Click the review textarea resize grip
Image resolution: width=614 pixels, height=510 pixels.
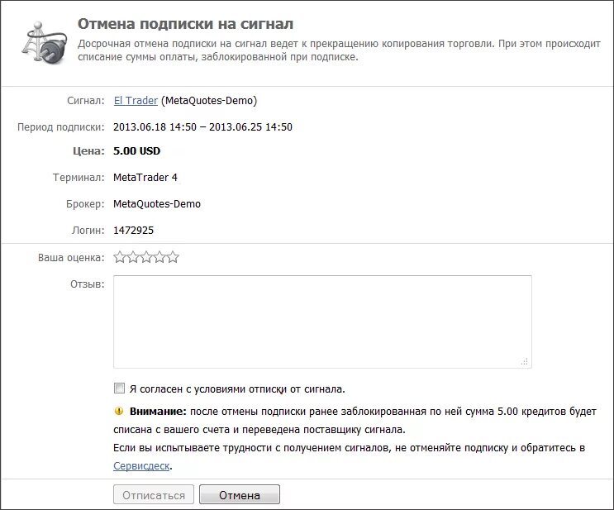click(x=524, y=361)
